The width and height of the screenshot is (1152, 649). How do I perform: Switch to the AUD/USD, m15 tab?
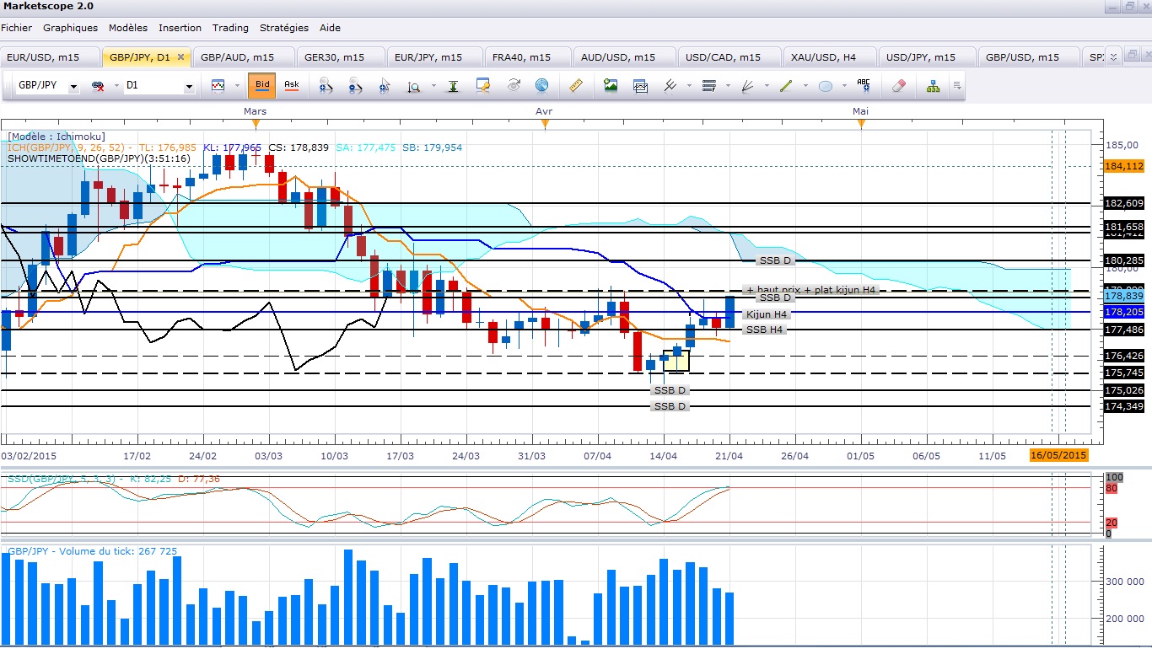(624, 57)
